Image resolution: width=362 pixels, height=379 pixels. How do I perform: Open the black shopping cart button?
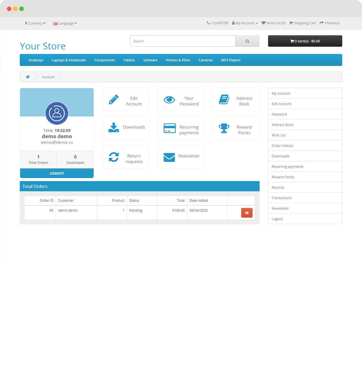tap(305, 41)
